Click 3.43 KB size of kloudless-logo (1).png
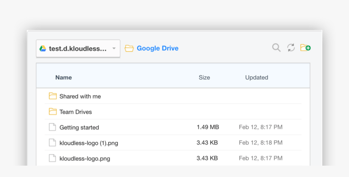This screenshot has width=349, height=177. click(x=207, y=143)
